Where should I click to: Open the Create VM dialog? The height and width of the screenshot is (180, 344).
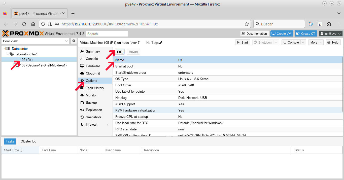pyautogui.click(x=282, y=33)
